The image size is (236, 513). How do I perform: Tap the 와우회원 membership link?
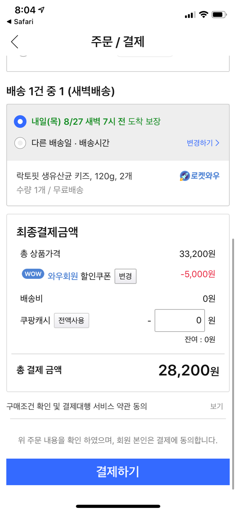coord(63,276)
